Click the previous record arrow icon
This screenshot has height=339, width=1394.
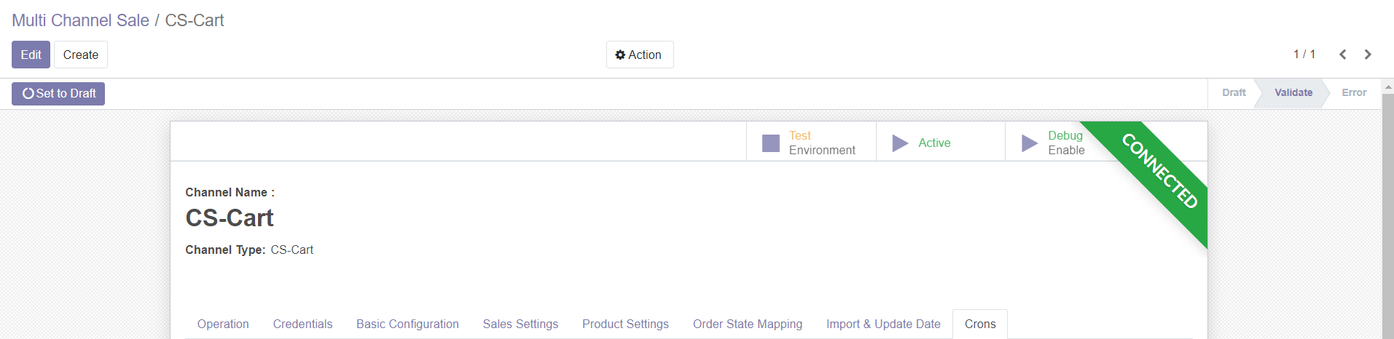coord(1342,55)
